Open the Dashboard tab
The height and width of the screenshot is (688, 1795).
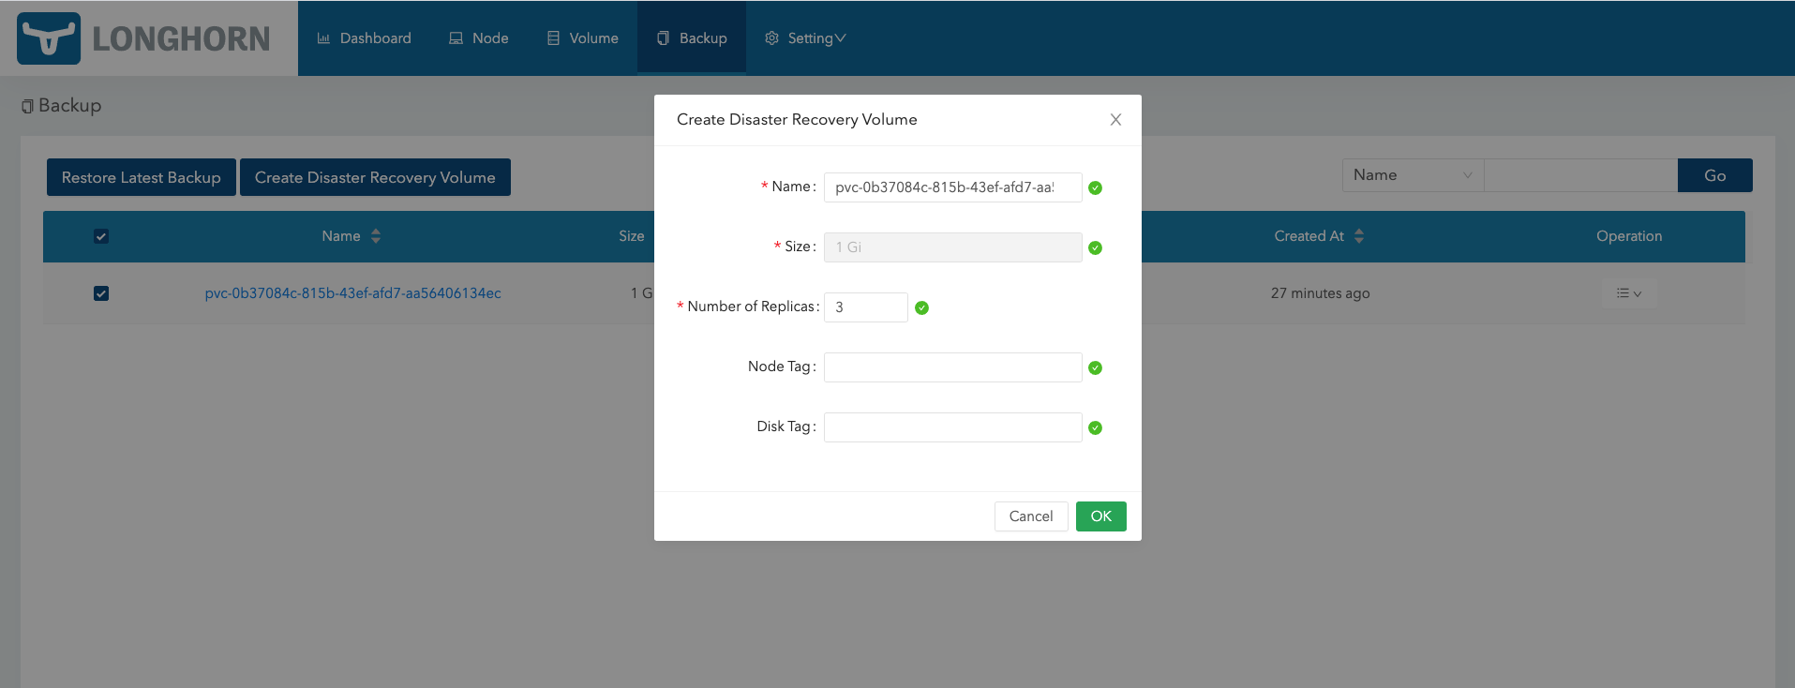(x=364, y=38)
